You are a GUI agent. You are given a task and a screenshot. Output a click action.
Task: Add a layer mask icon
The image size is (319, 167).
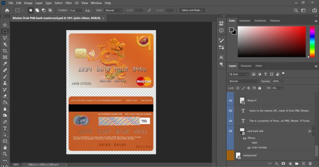[283, 164]
